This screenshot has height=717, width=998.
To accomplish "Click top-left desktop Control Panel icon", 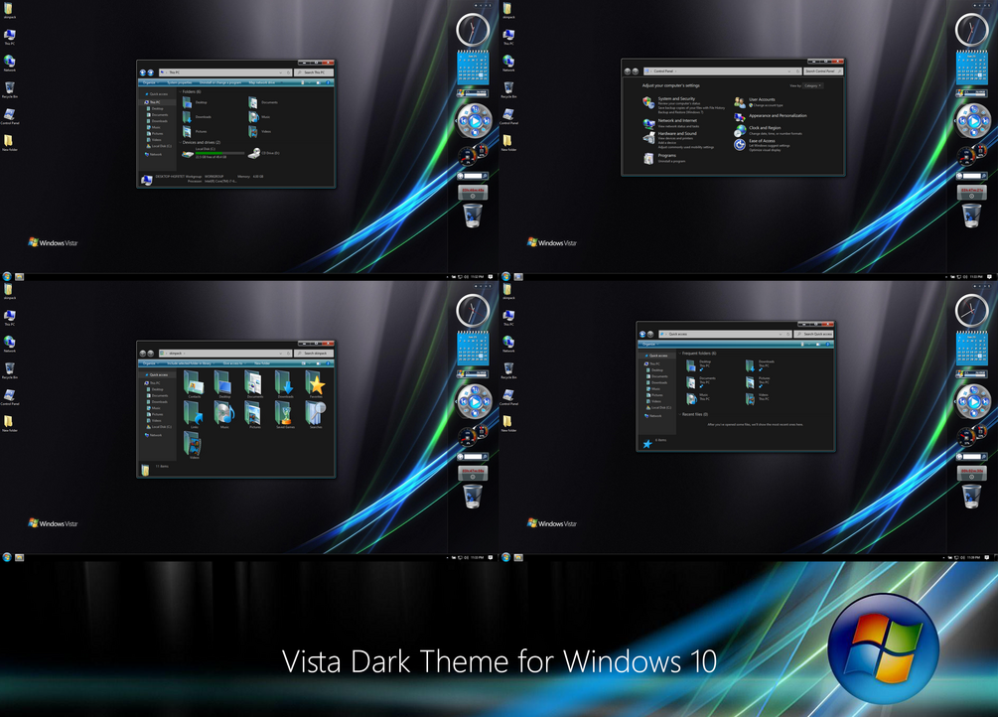I will pyautogui.click(x=10, y=116).
